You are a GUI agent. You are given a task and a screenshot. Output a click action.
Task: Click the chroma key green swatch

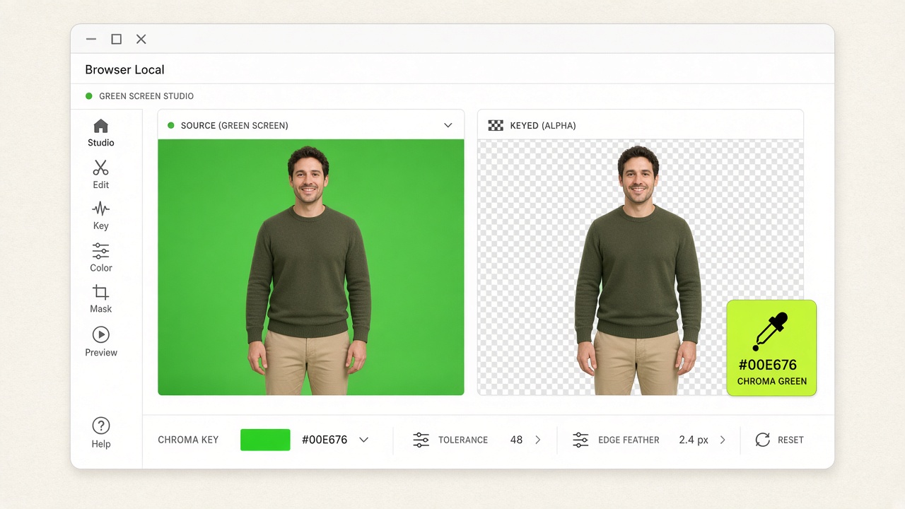(265, 440)
